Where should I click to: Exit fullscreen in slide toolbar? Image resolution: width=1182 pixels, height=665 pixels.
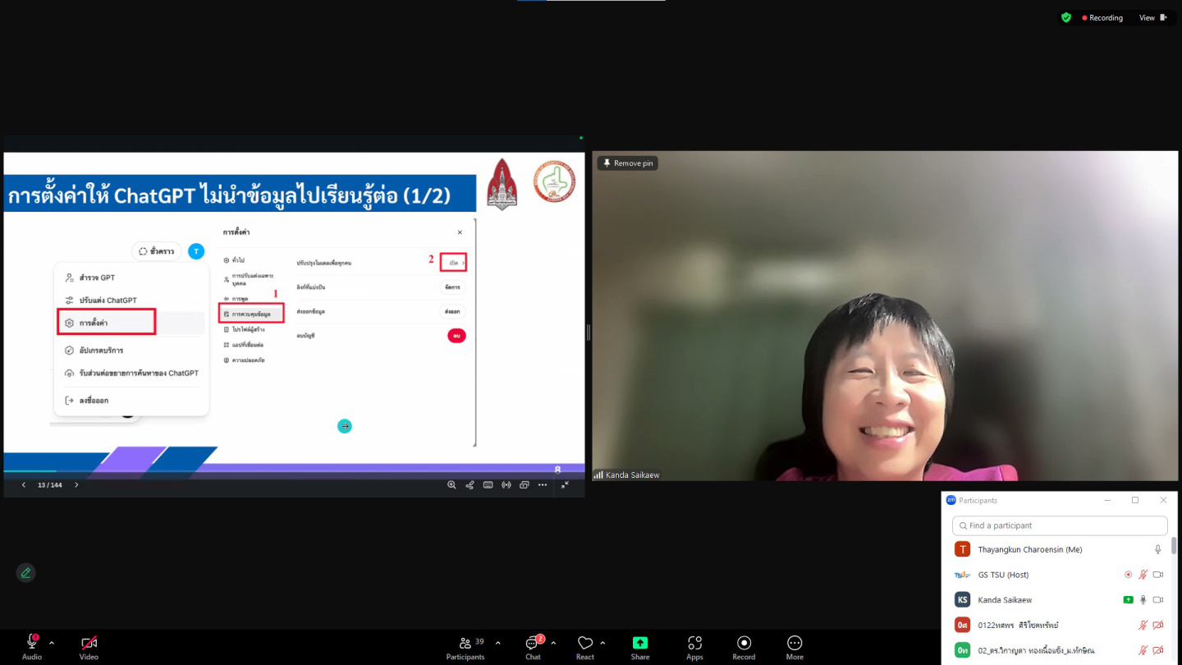565,485
